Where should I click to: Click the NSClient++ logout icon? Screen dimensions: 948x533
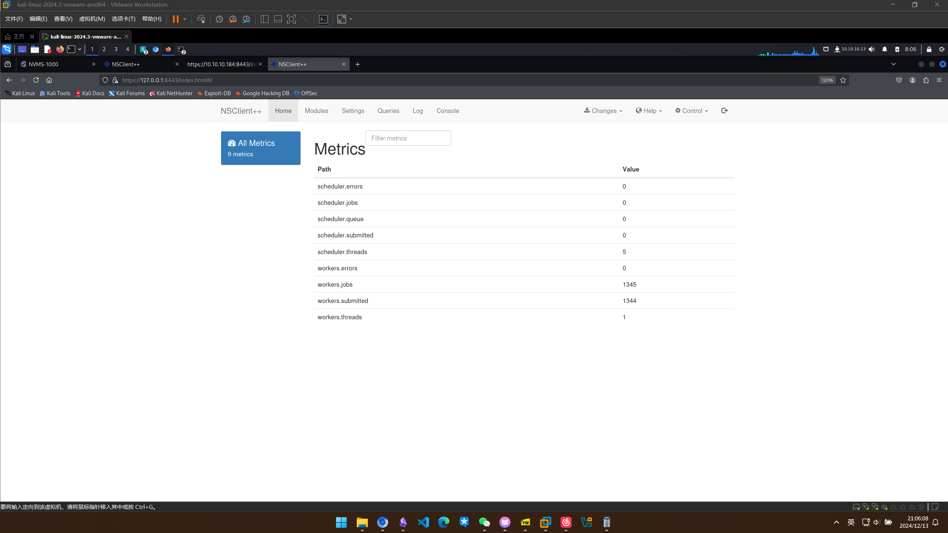(724, 110)
